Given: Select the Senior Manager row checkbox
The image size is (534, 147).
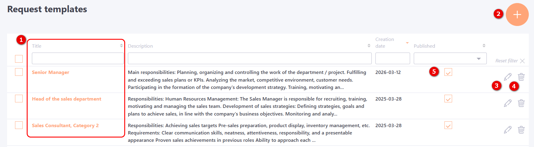Looking at the screenshot, I should coord(19,72).
